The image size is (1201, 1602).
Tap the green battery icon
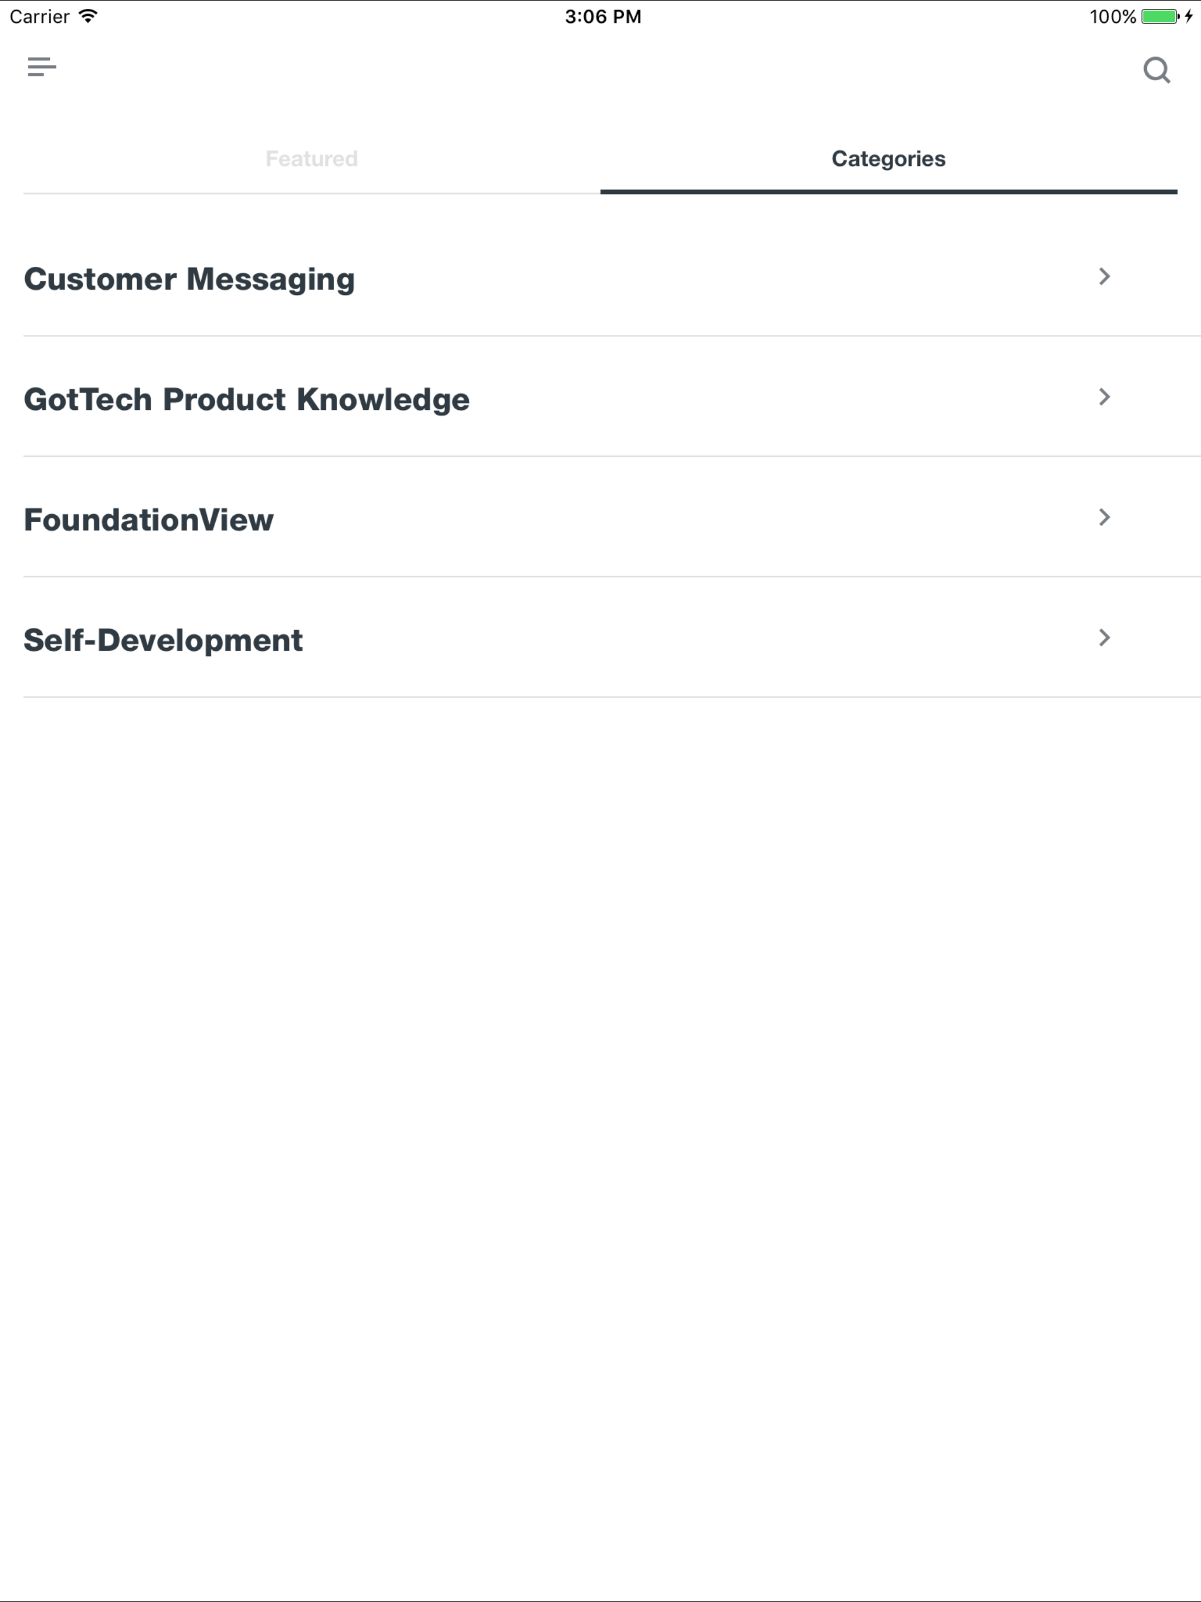[1161, 16]
